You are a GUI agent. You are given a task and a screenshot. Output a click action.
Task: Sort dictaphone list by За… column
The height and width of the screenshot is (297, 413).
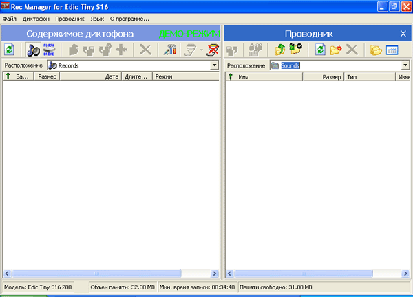tap(18, 76)
